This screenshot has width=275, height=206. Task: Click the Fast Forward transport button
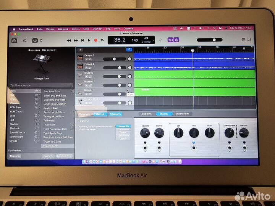(x=76, y=40)
